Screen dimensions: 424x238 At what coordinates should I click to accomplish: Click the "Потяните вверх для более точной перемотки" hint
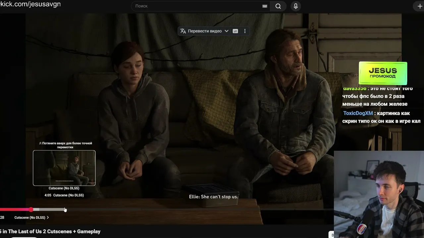(65, 145)
